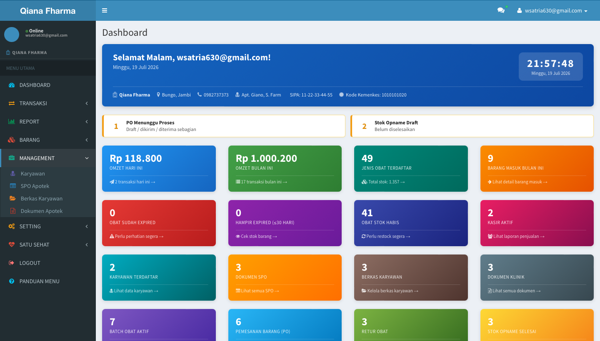Open Karyawan under Management

click(x=48, y=173)
